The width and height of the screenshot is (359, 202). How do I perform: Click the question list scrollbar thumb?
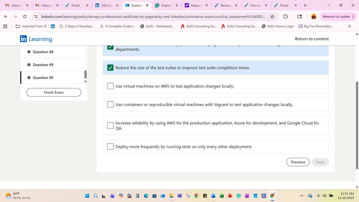[x=85, y=74]
